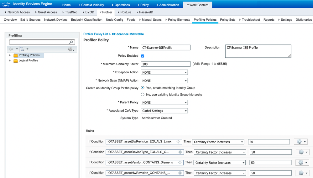Toggle the Policy Enabled checkbox
The height and width of the screenshot is (178, 313).
coord(143,56)
